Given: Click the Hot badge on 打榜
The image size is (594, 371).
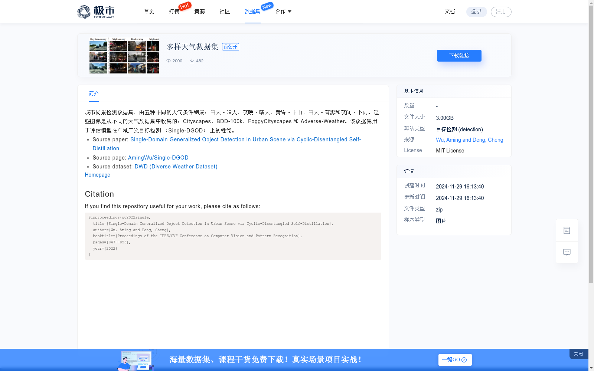Looking at the screenshot, I should [x=185, y=6].
